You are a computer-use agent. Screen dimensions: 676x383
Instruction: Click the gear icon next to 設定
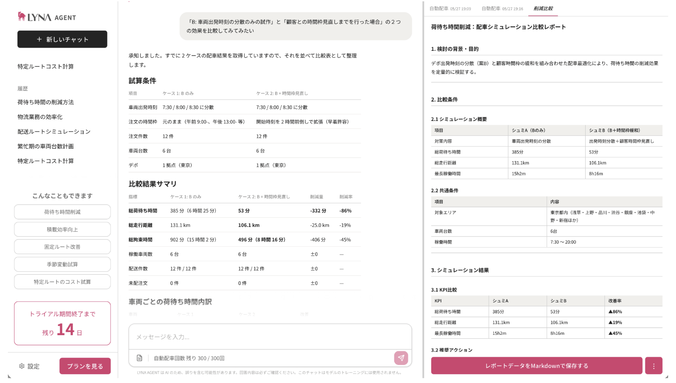[21, 366]
